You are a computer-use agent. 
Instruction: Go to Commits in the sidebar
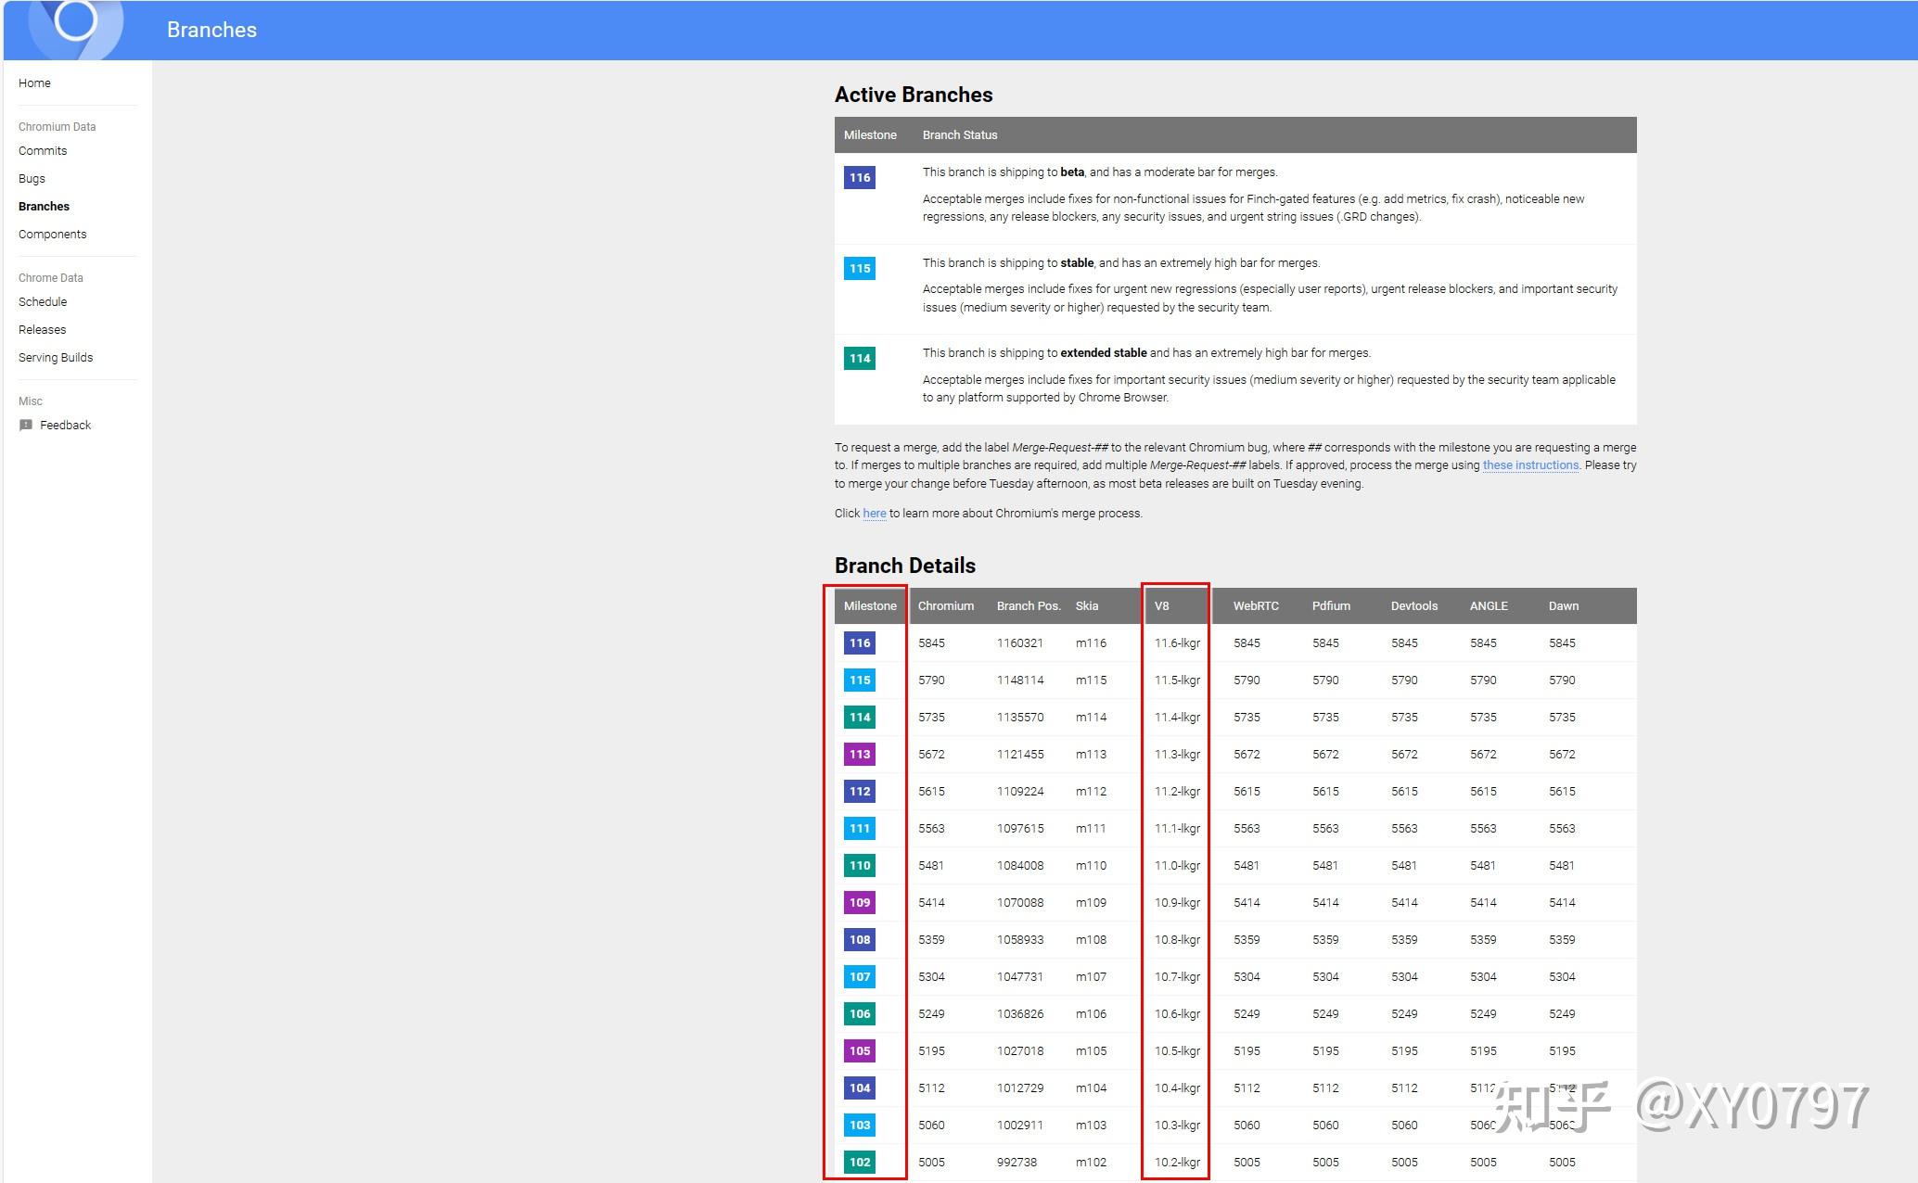43,151
